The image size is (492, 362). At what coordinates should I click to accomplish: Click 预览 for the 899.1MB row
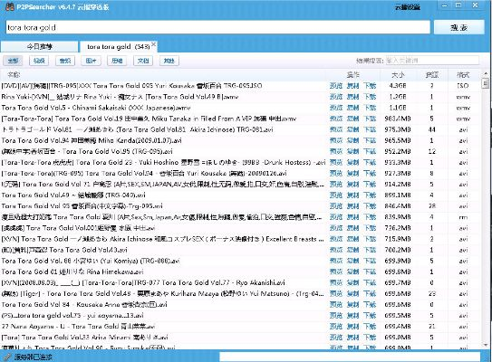point(336,195)
